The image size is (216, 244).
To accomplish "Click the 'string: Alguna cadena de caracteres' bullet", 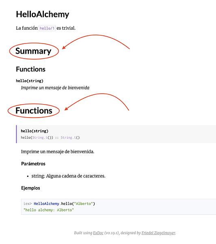I will 68,176.
